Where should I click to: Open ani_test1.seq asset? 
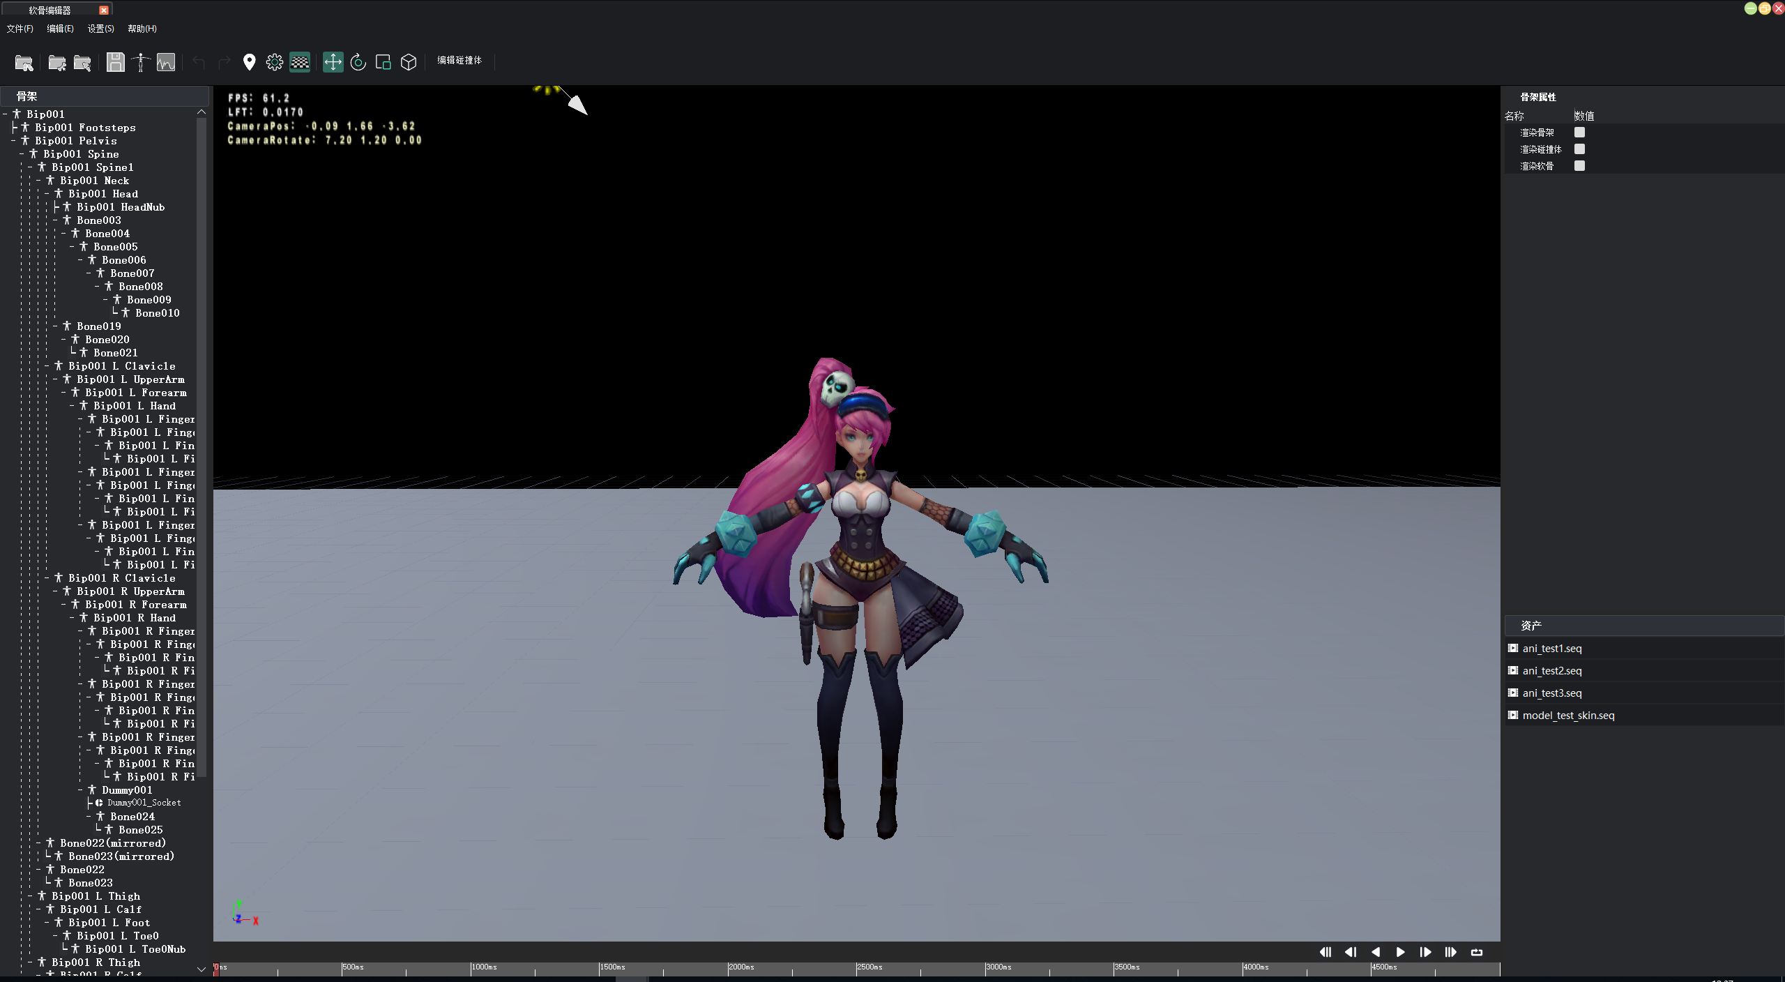[x=1644, y=649]
